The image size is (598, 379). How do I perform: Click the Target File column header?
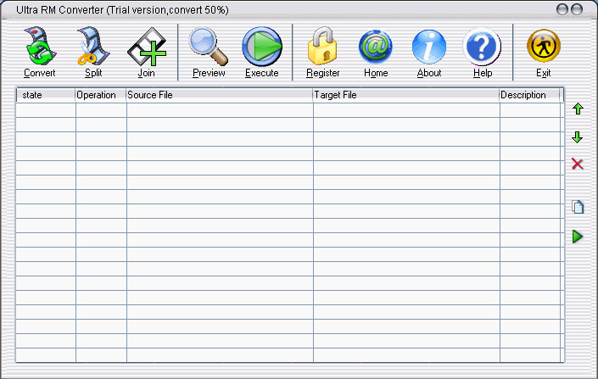pyautogui.click(x=406, y=95)
